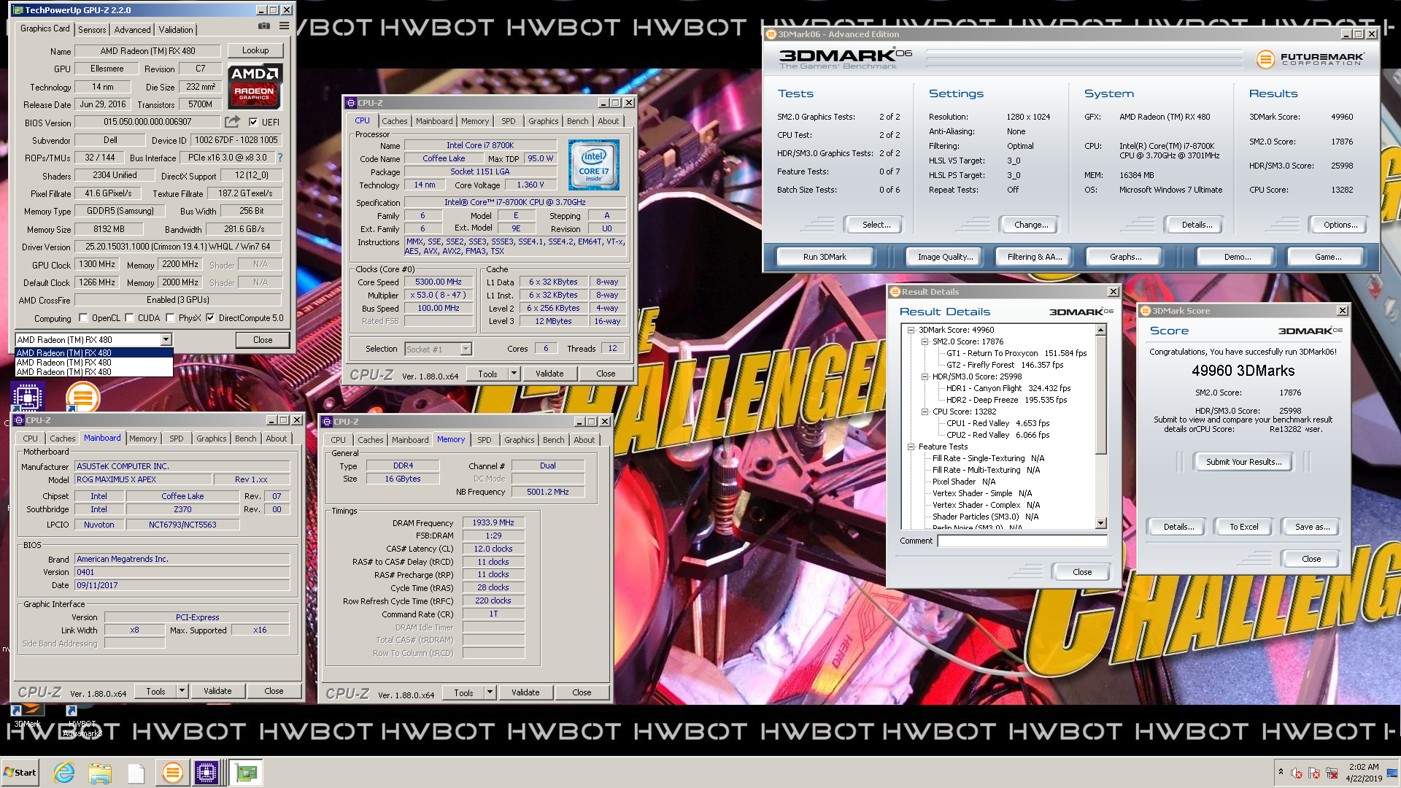Open Action Center flag icon in tray
This screenshot has height=788, width=1401.
[x=1314, y=773]
